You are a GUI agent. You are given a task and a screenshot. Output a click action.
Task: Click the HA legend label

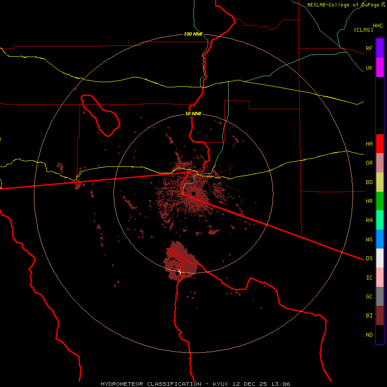369,144
